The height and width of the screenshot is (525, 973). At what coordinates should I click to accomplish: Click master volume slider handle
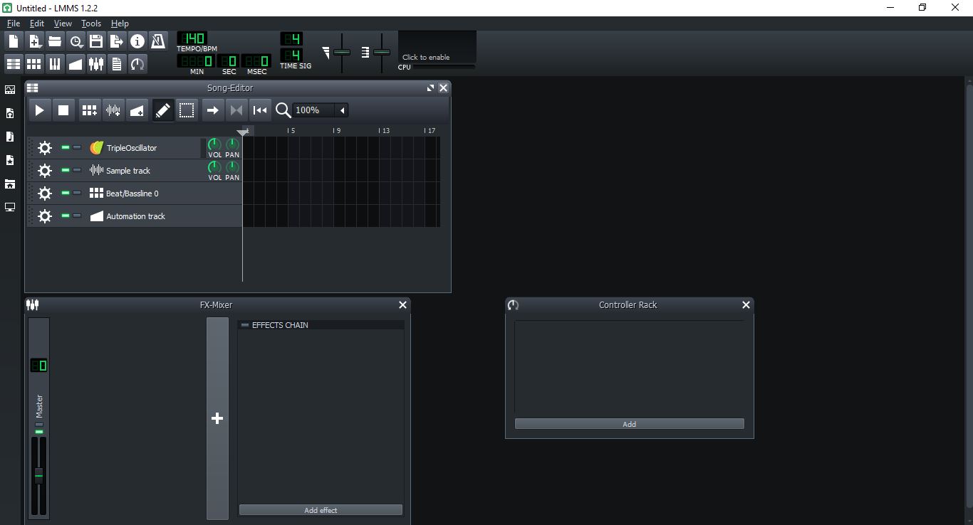tap(342, 52)
